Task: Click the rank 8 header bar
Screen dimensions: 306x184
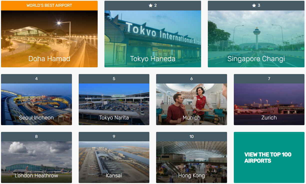Action: click(36, 137)
